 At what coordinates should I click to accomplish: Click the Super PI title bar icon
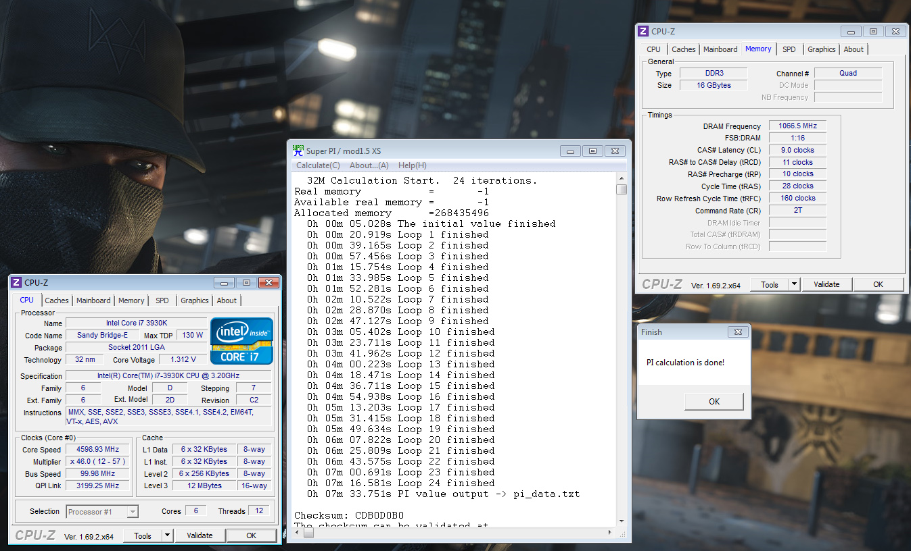point(298,151)
